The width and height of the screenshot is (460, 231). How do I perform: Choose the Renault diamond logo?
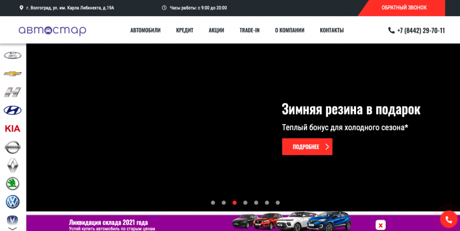pos(12,165)
